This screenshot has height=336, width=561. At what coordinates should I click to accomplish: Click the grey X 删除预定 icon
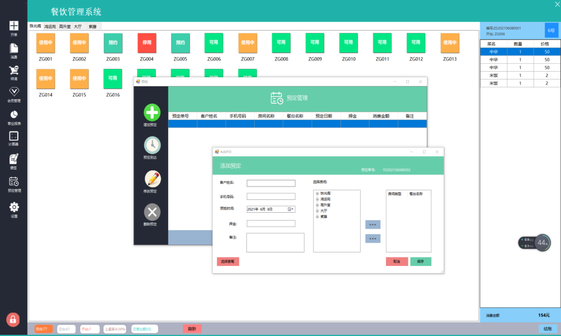click(x=153, y=212)
